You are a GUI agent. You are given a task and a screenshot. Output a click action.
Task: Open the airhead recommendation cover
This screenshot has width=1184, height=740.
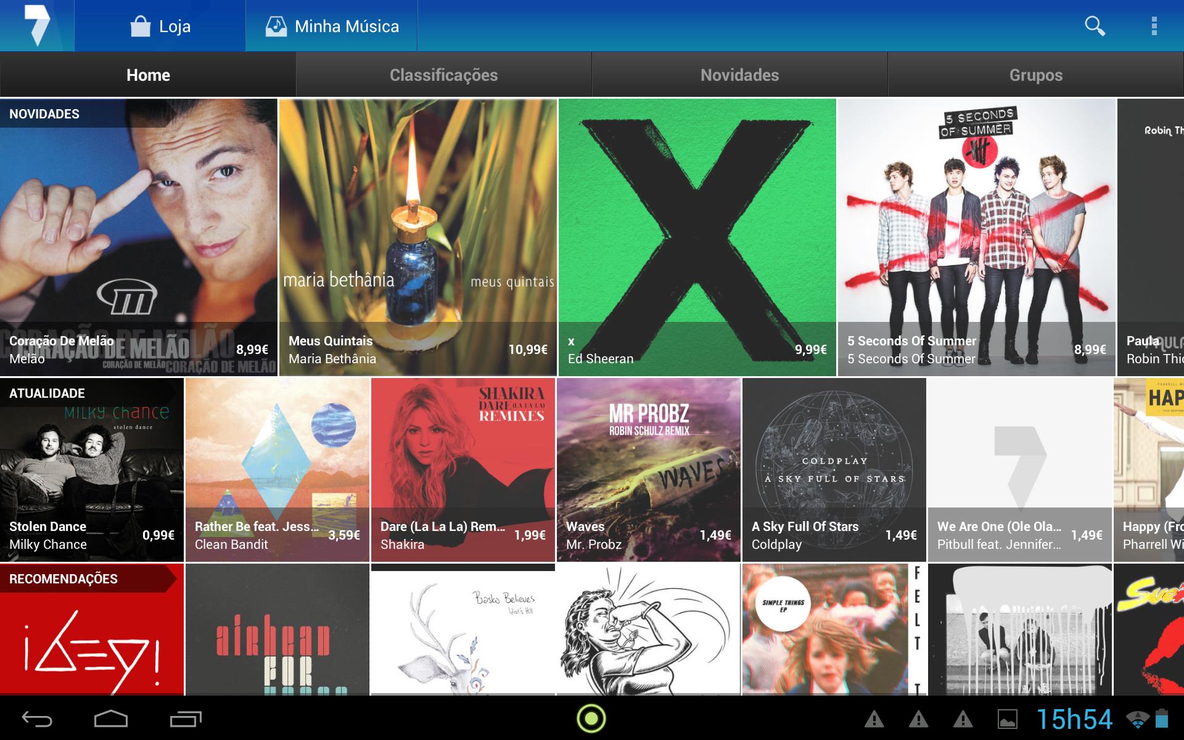tap(277, 630)
